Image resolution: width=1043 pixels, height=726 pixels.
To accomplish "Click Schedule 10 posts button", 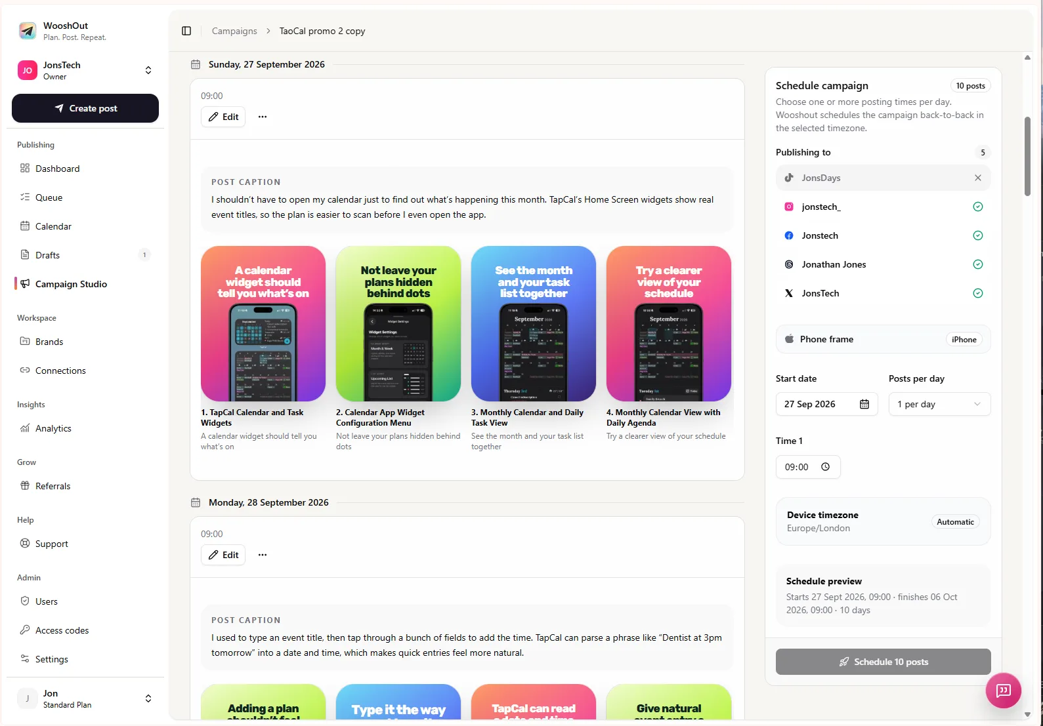I will click(883, 662).
